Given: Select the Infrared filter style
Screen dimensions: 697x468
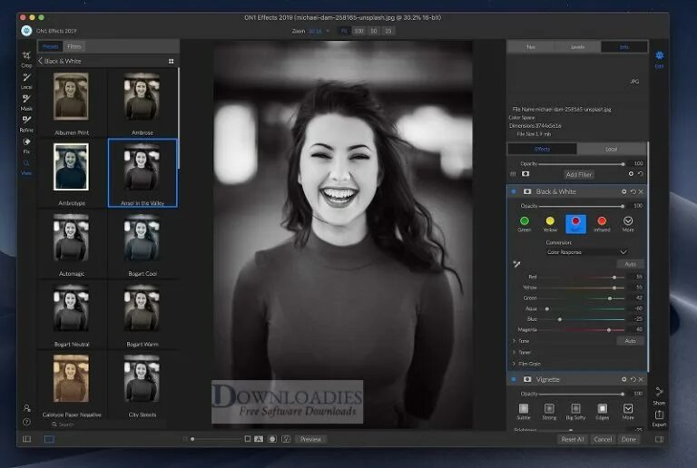Looking at the screenshot, I should point(602,224).
